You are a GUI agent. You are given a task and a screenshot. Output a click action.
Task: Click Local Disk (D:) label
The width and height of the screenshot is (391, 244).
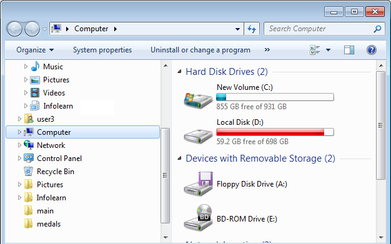pyautogui.click(x=240, y=122)
